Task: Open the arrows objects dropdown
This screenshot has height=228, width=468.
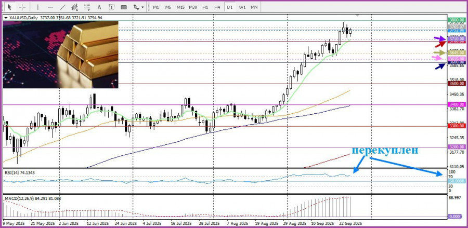Action: (x=138, y=7)
